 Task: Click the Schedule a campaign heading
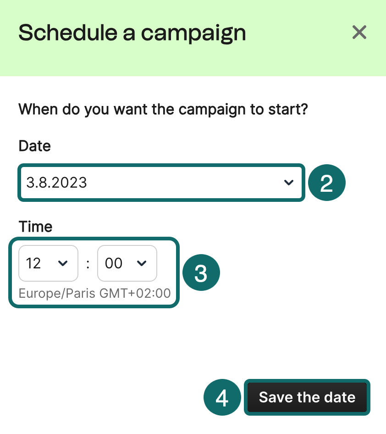pyautogui.click(x=132, y=33)
